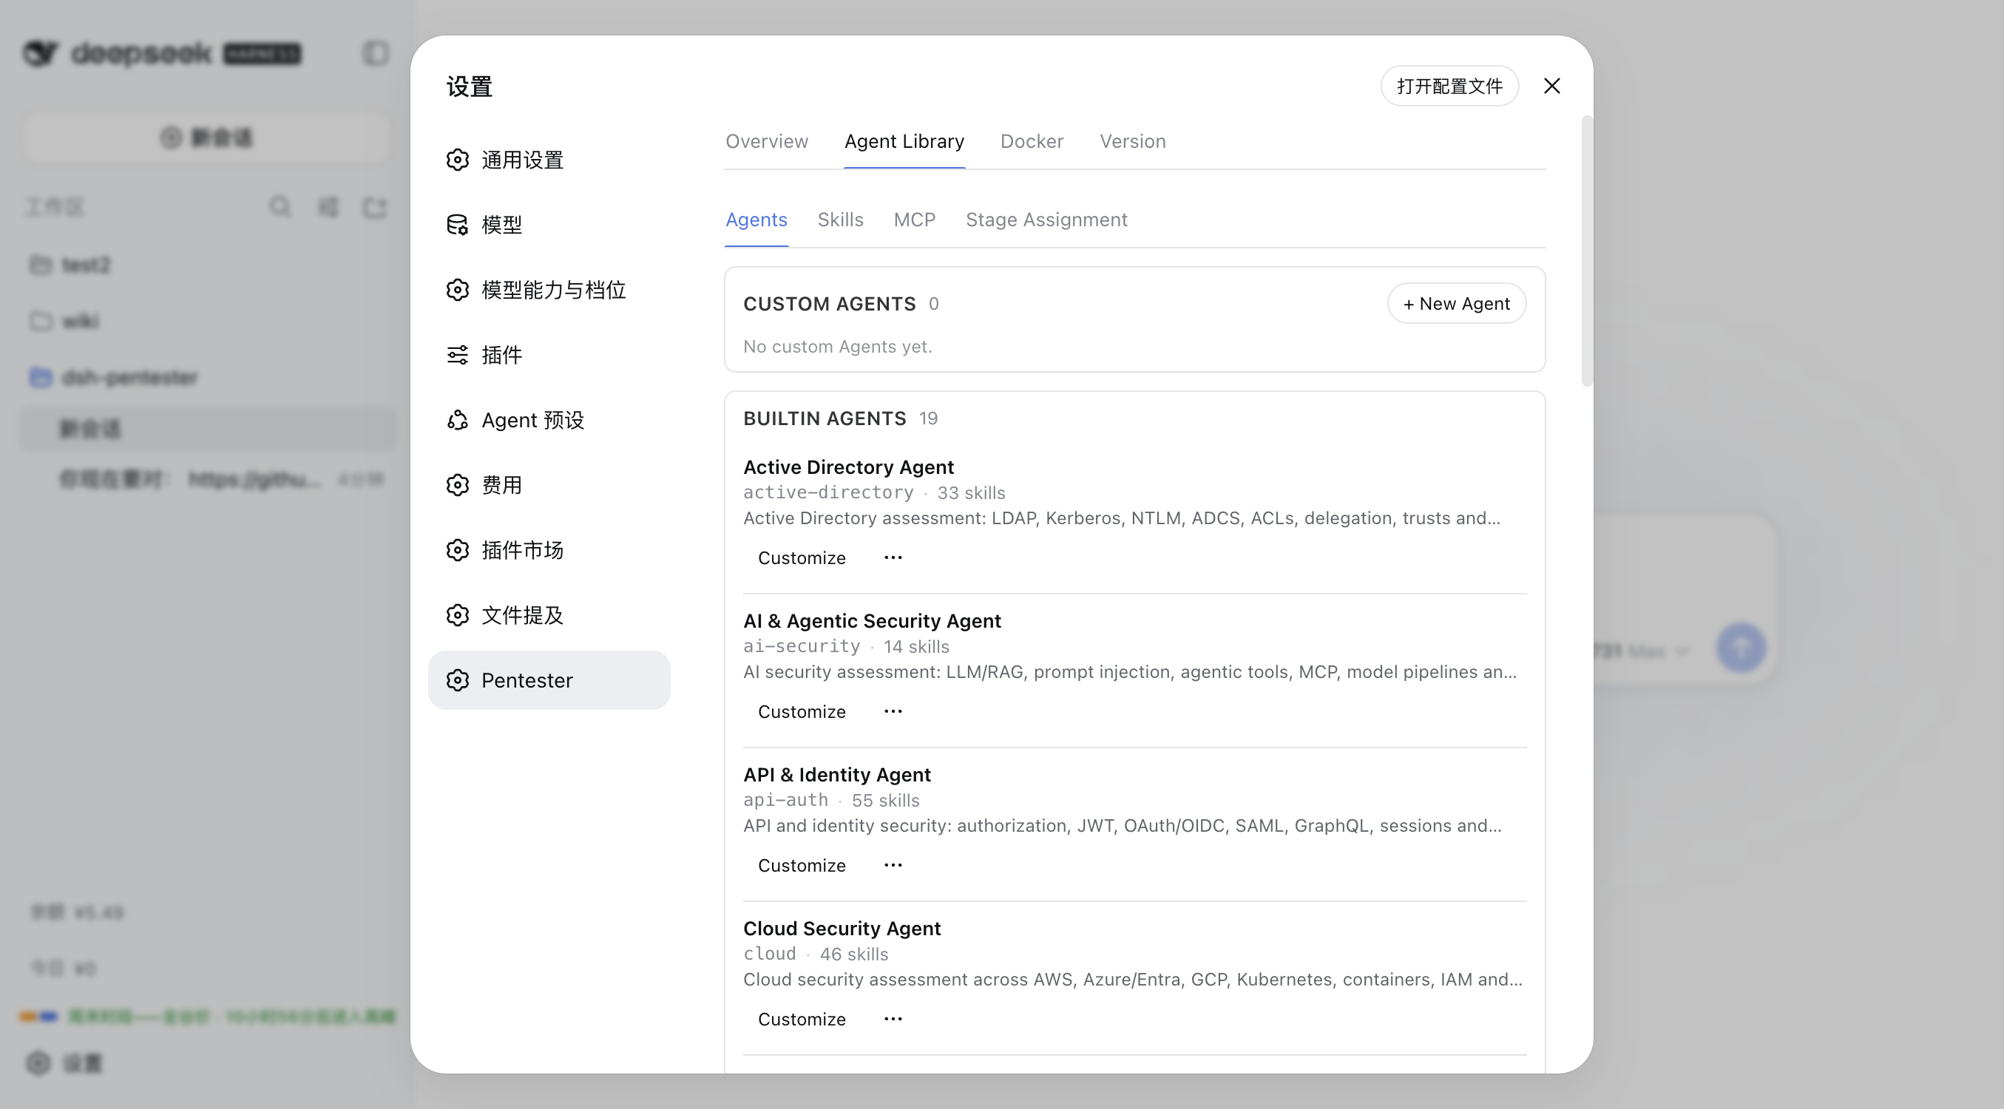Open wiki workspace folder in sidebar
This screenshot has width=2004, height=1109.
(x=206, y=321)
